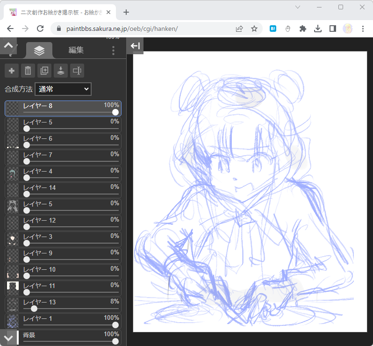This screenshot has height=346, width=373.
Task: Merge layer down icon
Action: 61,71
